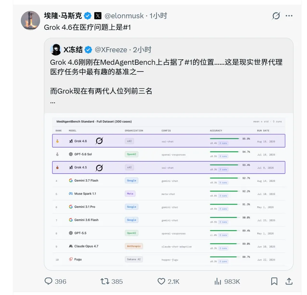307x295 pixels.
Task: Open the view analytics bar-chart icon
Action: tap(218, 281)
